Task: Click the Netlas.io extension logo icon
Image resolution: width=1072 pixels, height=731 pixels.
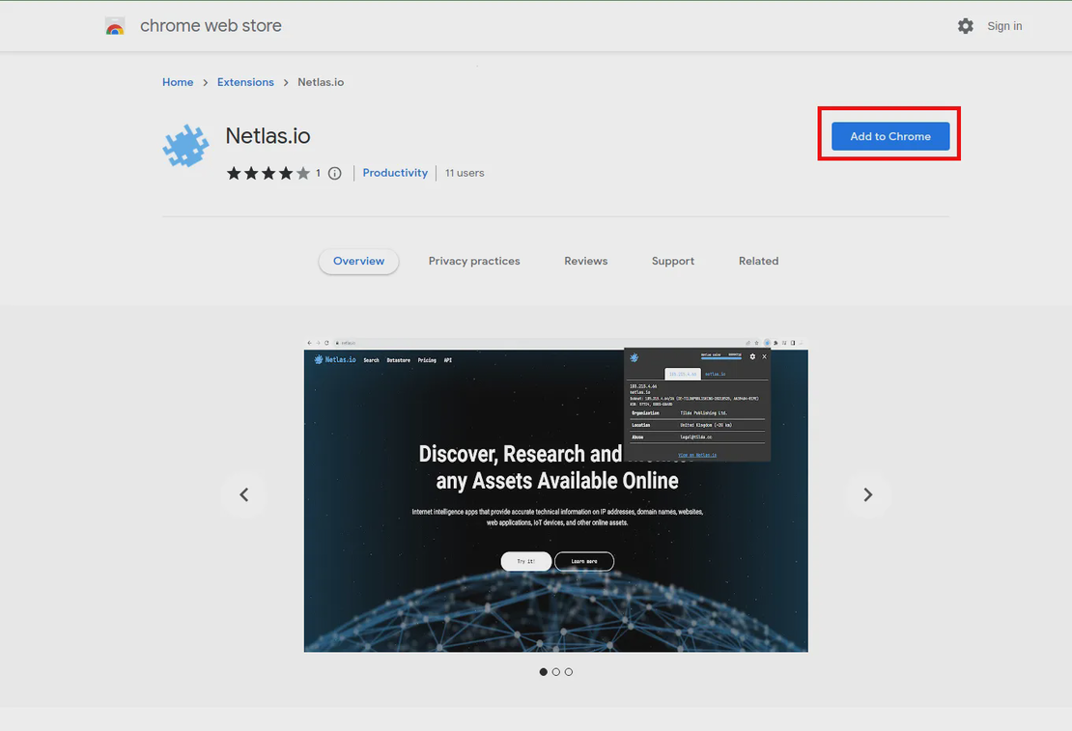Action: click(x=185, y=147)
